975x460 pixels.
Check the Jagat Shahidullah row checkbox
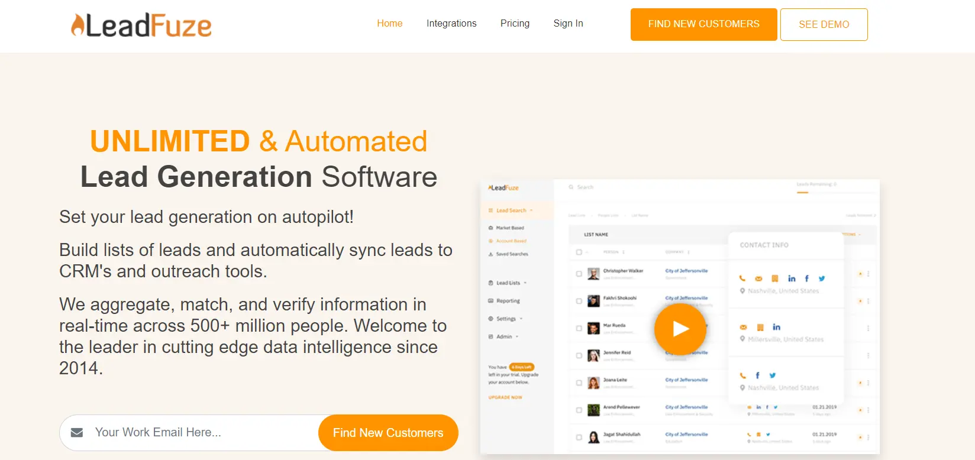[579, 438]
